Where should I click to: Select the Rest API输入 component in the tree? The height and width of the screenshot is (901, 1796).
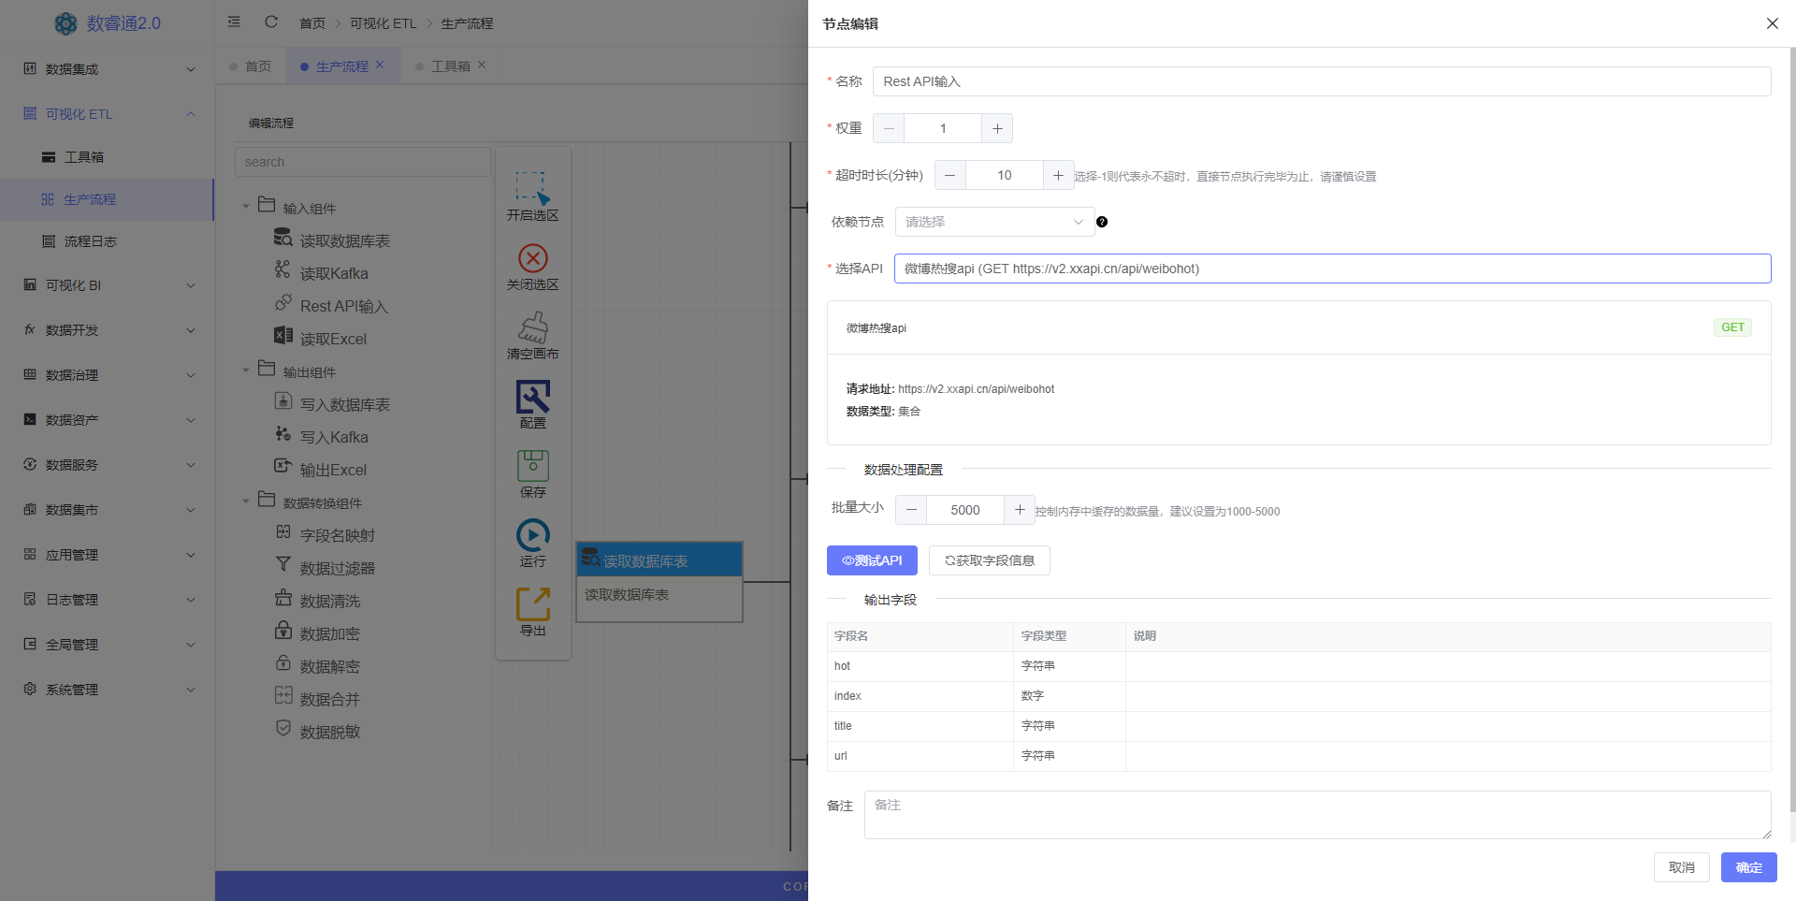pos(331,306)
